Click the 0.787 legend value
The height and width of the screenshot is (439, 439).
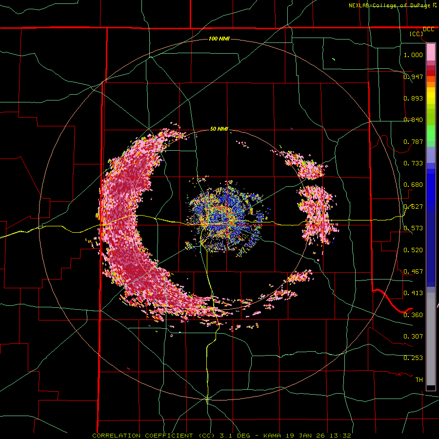(x=413, y=141)
